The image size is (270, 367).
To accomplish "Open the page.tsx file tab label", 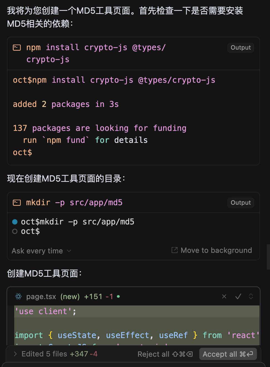I will point(41,297).
